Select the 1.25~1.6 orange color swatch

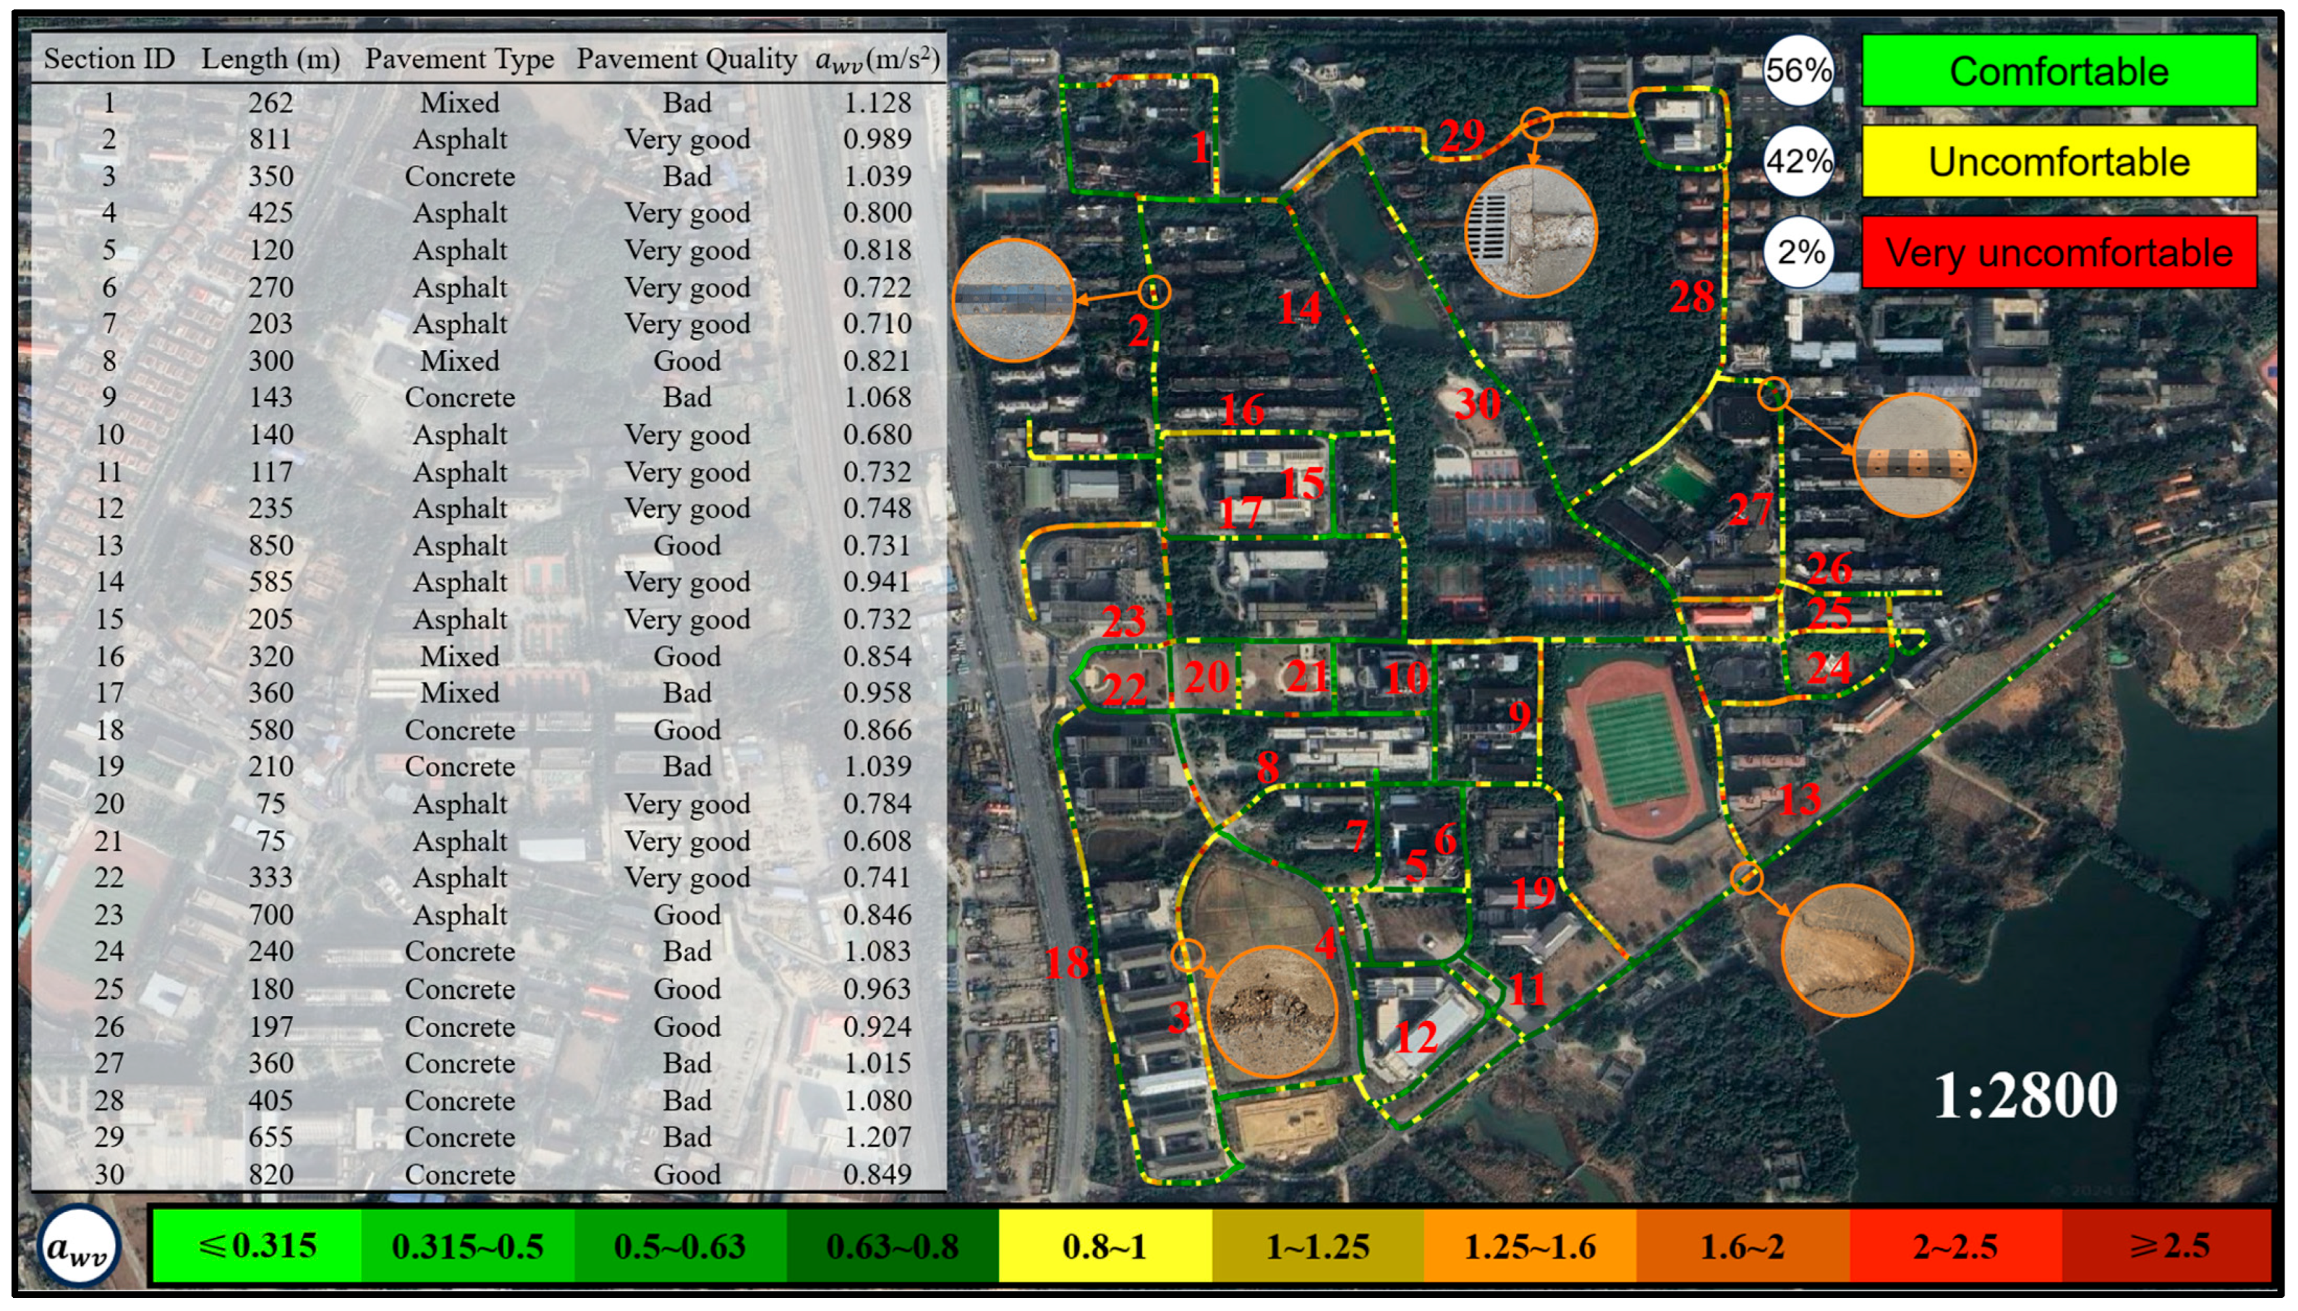pyautogui.click(x=1529, y=1246)
